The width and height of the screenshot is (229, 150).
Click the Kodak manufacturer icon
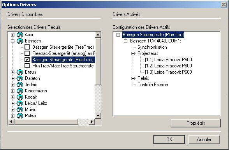tap(20, 97)
